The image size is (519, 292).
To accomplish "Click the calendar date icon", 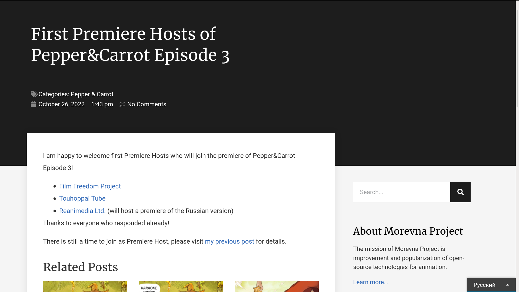I will pyautogui.click(x=33, y=104).
